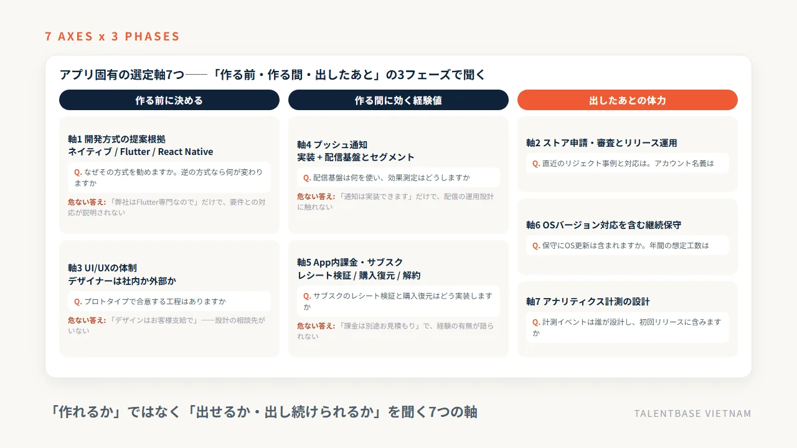
Task: Click the 'レシート検証 / 購入復元 / 解約' subtitle
Action: coord(359,275)
